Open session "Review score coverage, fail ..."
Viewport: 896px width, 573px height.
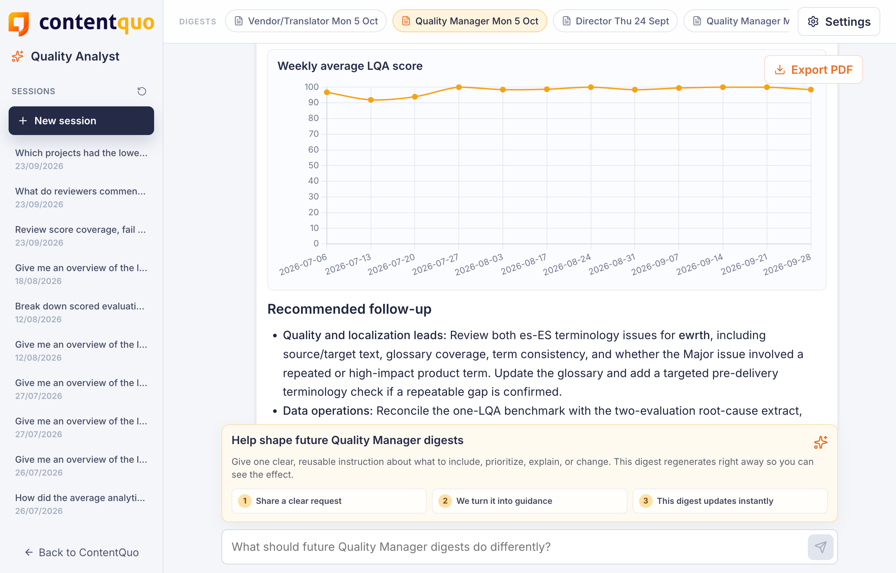click(x=81, y=236)
